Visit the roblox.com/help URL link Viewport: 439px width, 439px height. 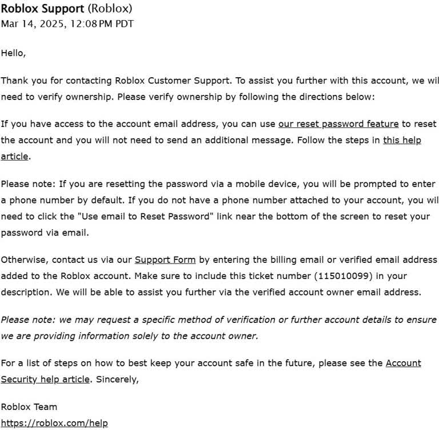(54, 423)
